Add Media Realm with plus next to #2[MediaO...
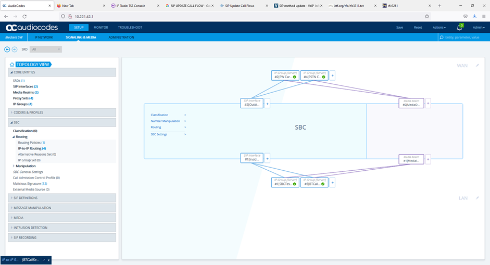 428,103
